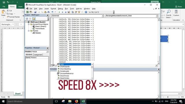The width and height of the screenshot is (185, 104).
Task: Click Share in the Excel window
Action: 179,7
